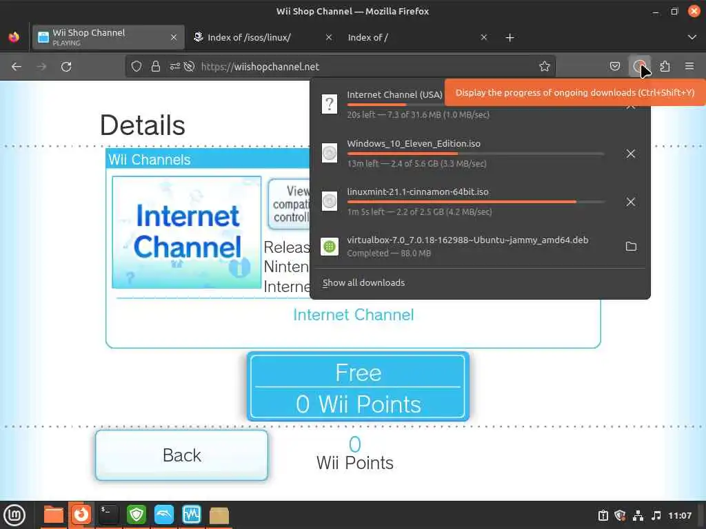Screen dimensions: 706x529
Task: Open tan folder icon in taskbar
Action: (x=219, y=515)
